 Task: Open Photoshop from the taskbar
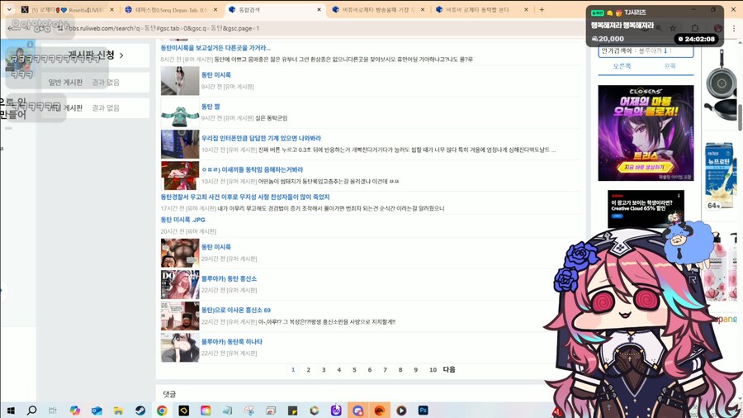[x=424, y=411]
